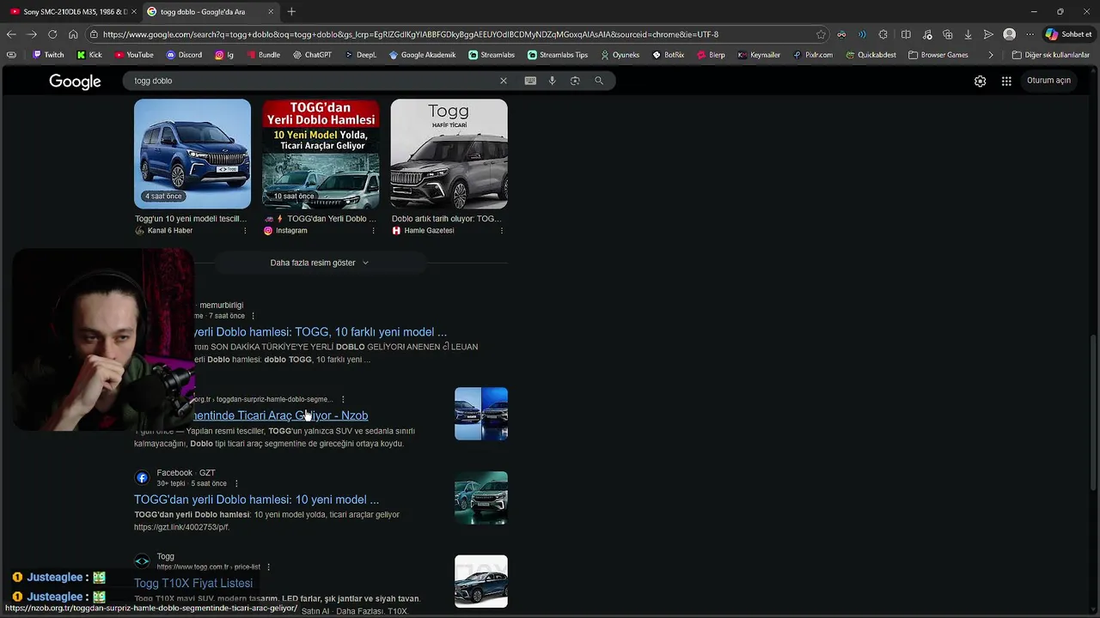
Task: Add this page to favorites star
Action: (x=821, y=34)
